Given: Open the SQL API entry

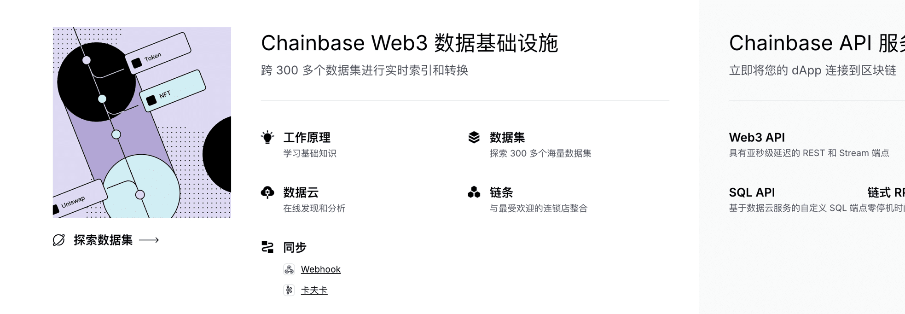Looking at the screenshot, I should click(752, 192).
